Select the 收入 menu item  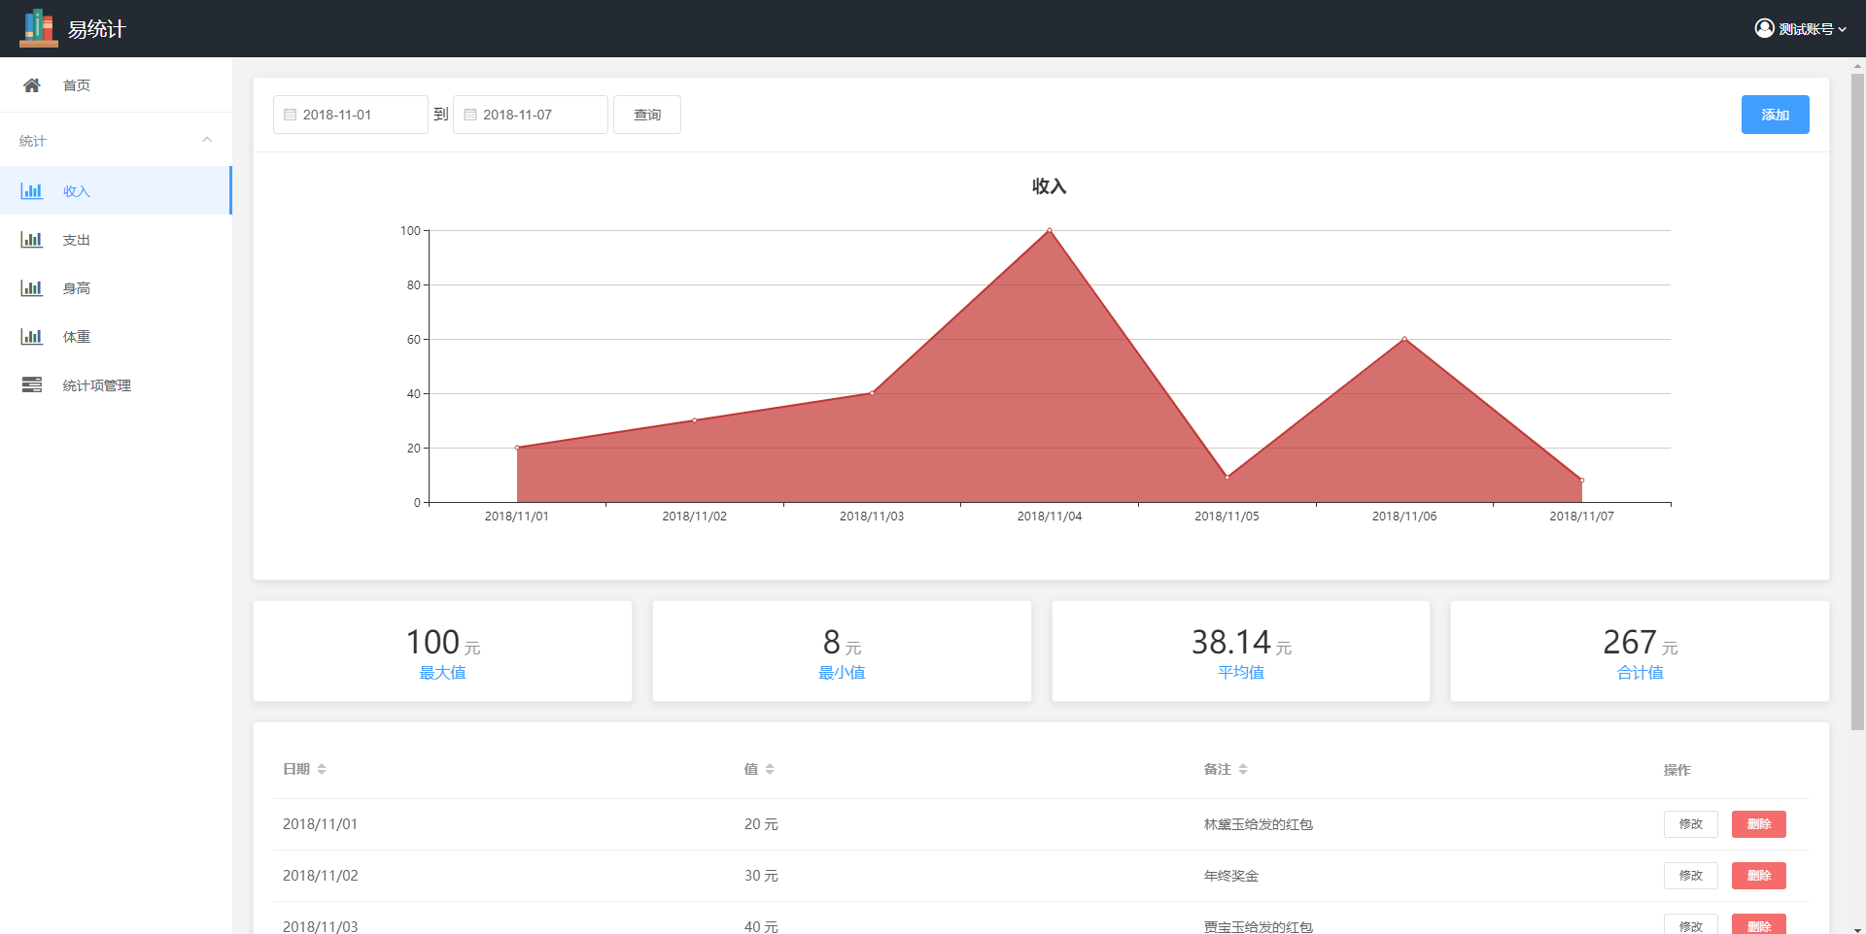[x=77, y=191]
